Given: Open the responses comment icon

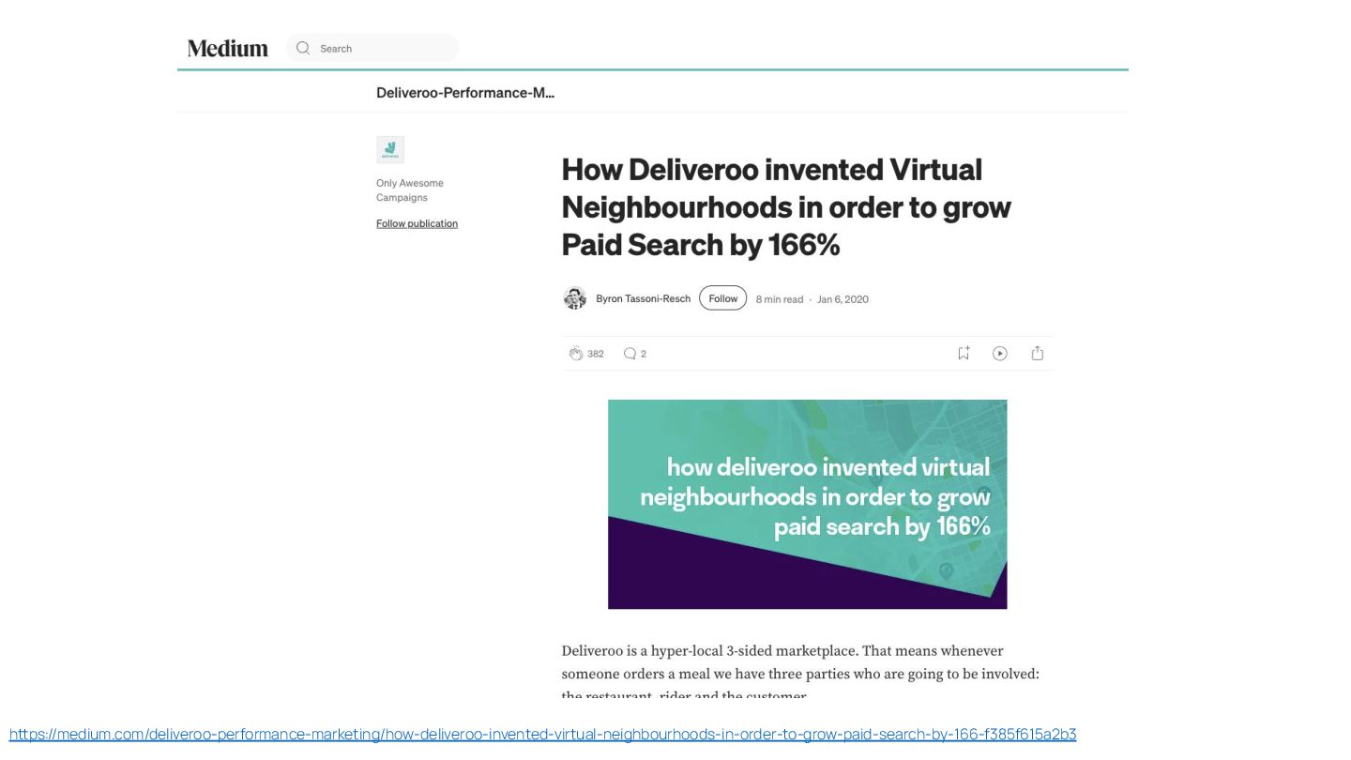Looking at the screenshot, I should [630, 354].
